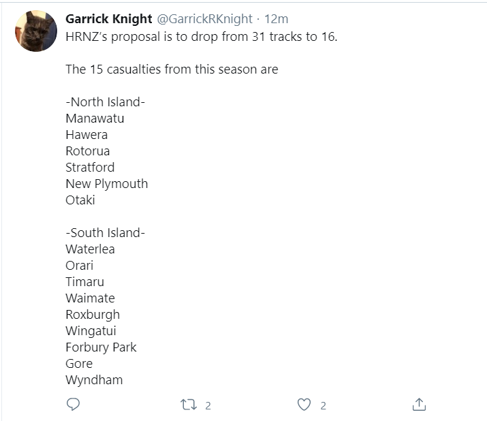Click the '-South Island-' heading text
Screen dimensions: 487x421
pos(106,233)
